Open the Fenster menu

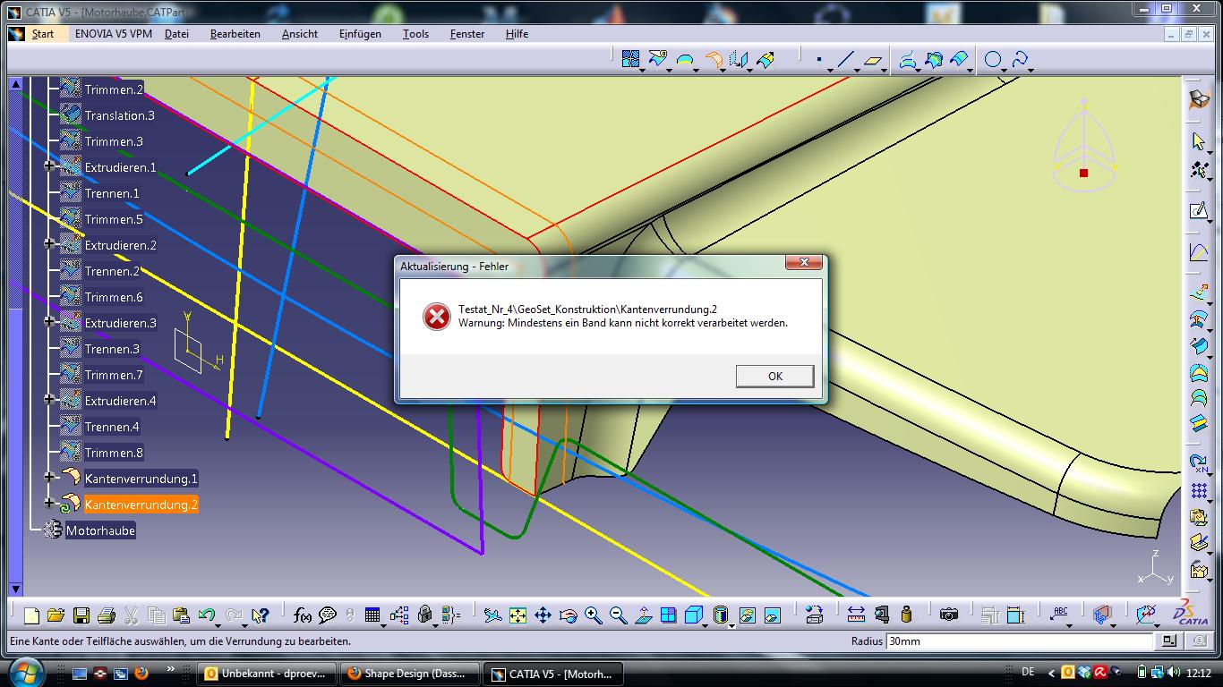coord(467,34)
